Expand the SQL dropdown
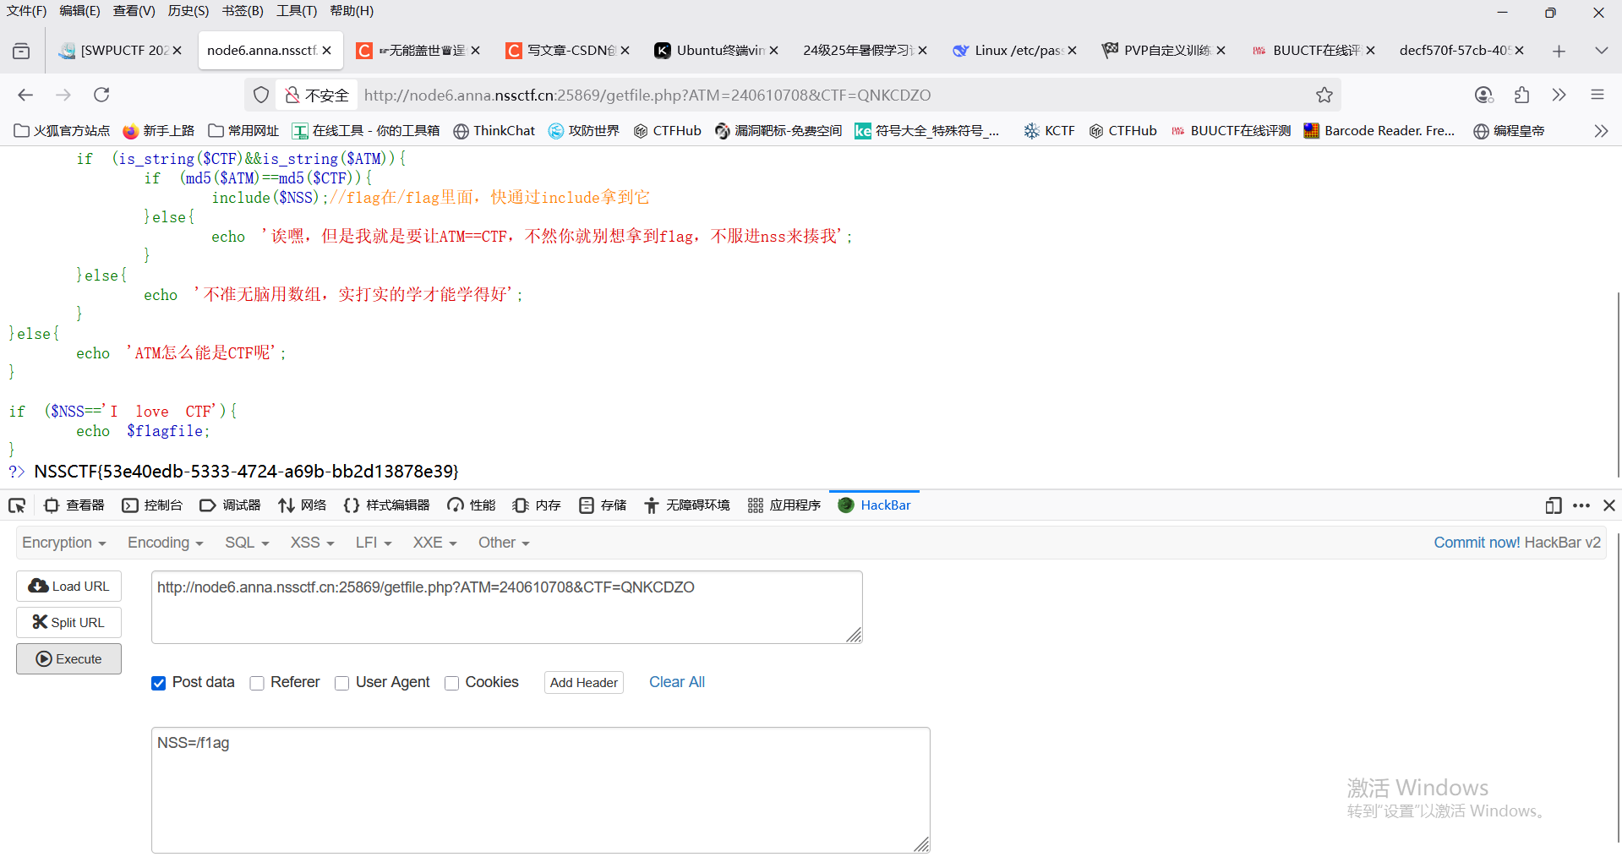1622x857 pixels. coord(247,543)
